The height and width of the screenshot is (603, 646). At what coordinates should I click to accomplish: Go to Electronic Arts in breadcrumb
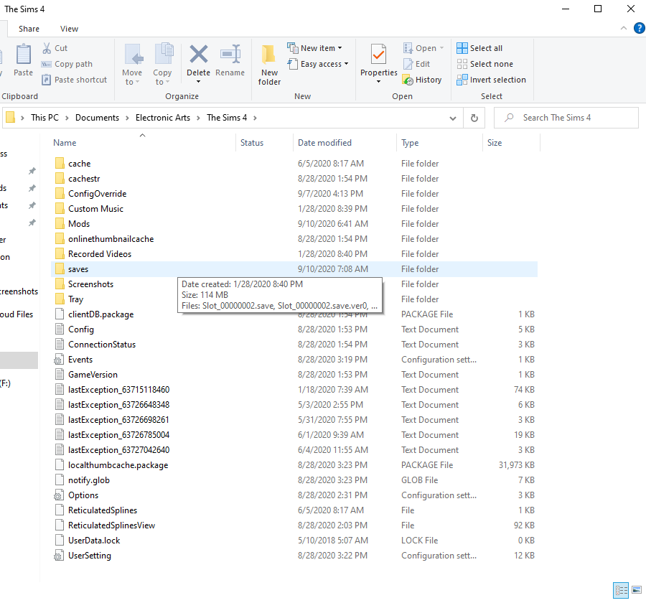pyautogui.click(x=163, y=118)
